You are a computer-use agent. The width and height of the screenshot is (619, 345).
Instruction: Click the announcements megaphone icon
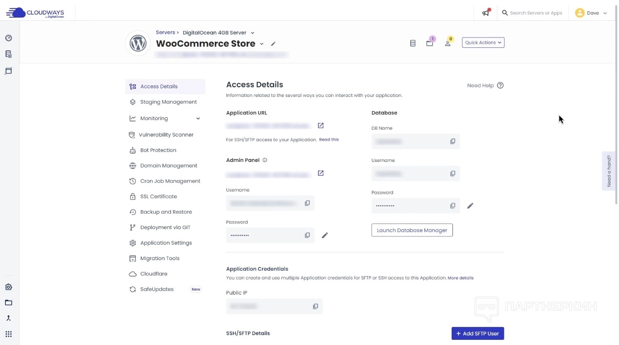486,13
